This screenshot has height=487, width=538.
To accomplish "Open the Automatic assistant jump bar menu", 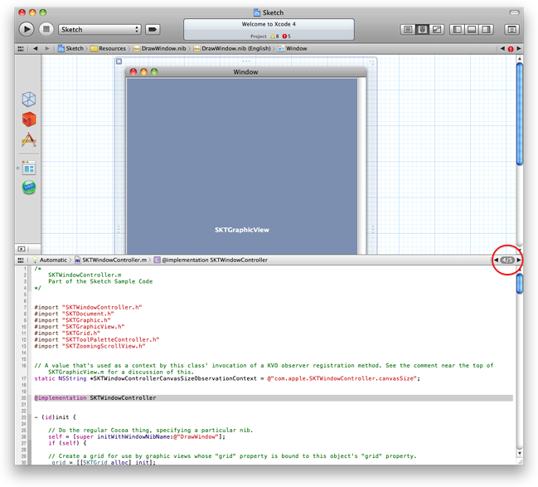I will point(51,260).
